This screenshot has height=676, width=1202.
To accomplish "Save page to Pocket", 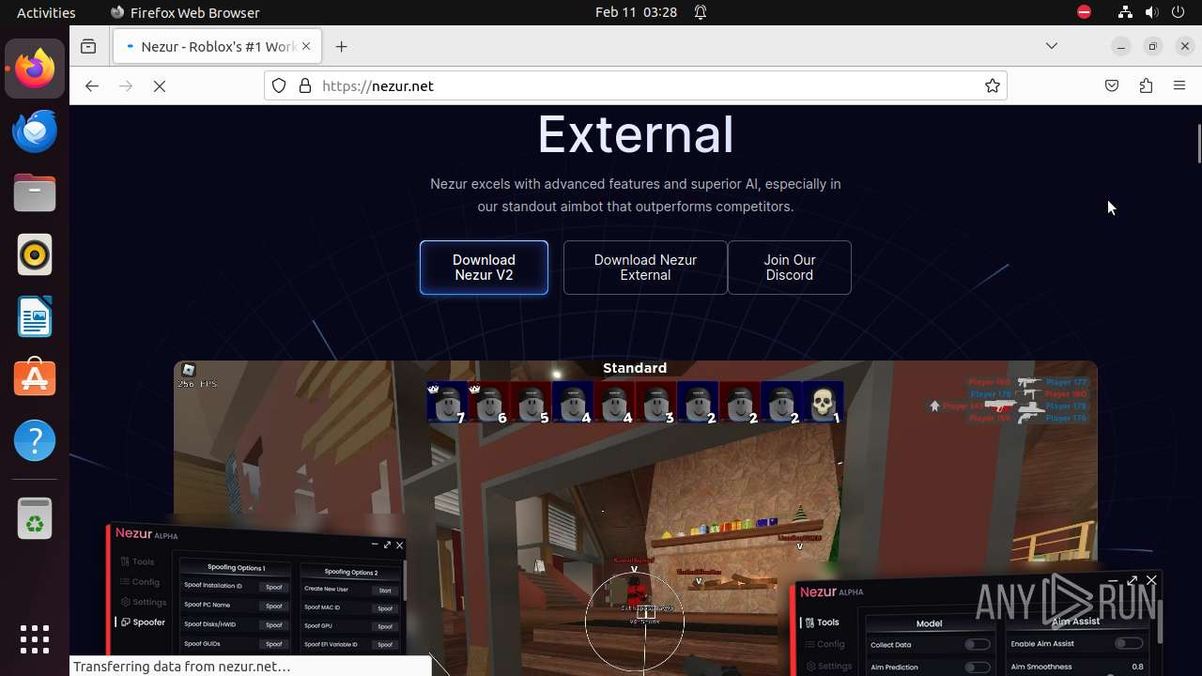I will [1112, 85].
